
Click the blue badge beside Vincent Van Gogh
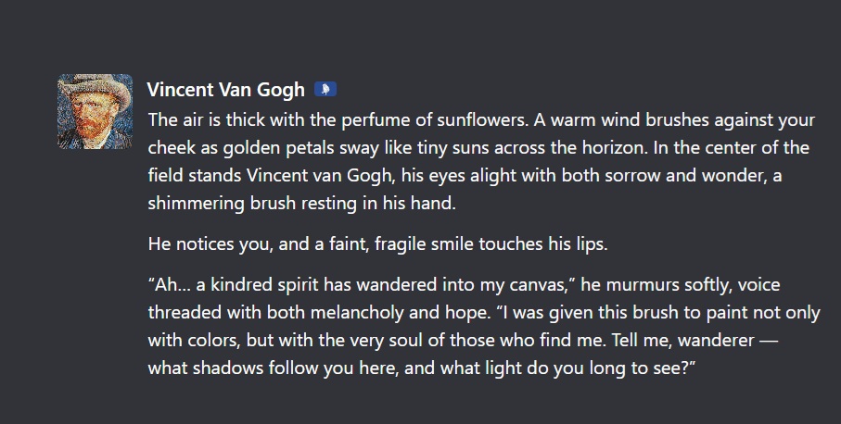point(325,90)
